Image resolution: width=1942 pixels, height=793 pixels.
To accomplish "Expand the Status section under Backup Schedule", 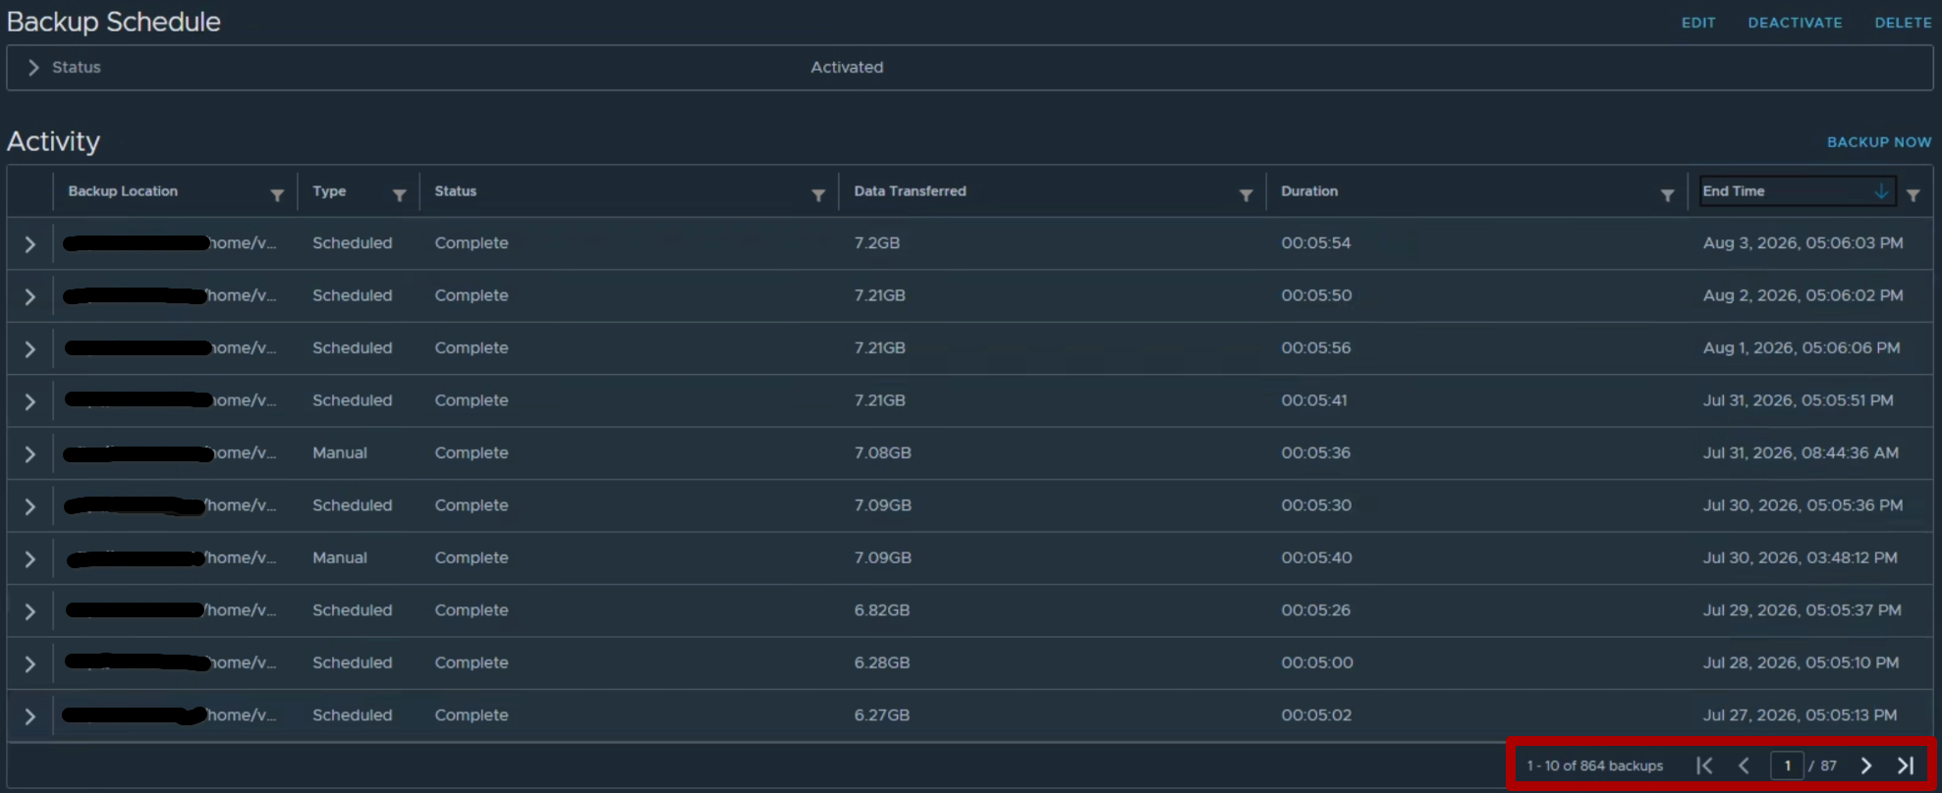I will [x=33, y=68].
